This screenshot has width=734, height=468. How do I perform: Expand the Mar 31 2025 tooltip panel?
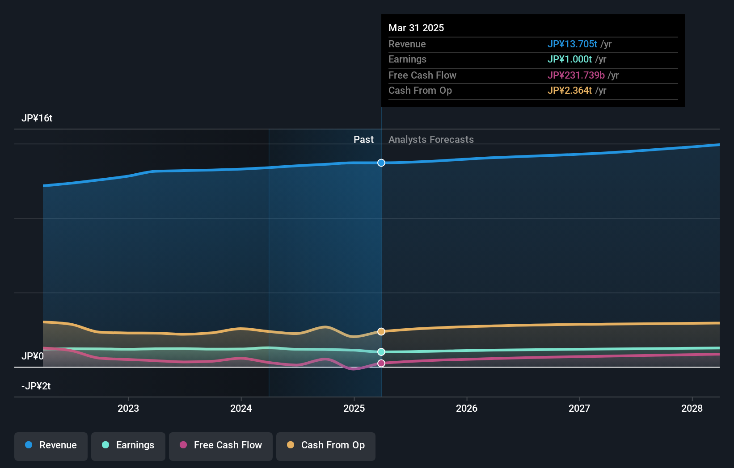pyautogui.click(x=533, y=60)
